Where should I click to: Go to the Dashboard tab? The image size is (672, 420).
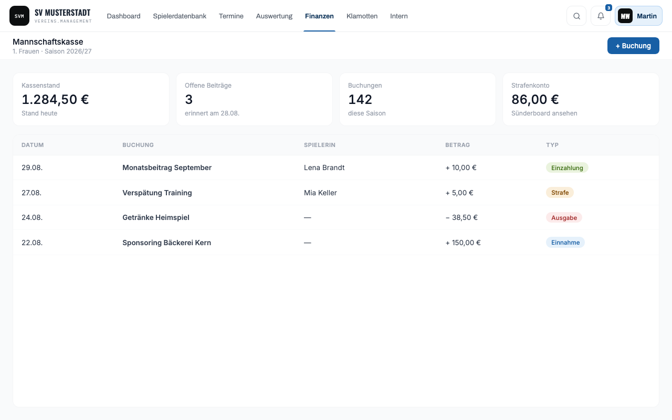(x=123, y=16)
